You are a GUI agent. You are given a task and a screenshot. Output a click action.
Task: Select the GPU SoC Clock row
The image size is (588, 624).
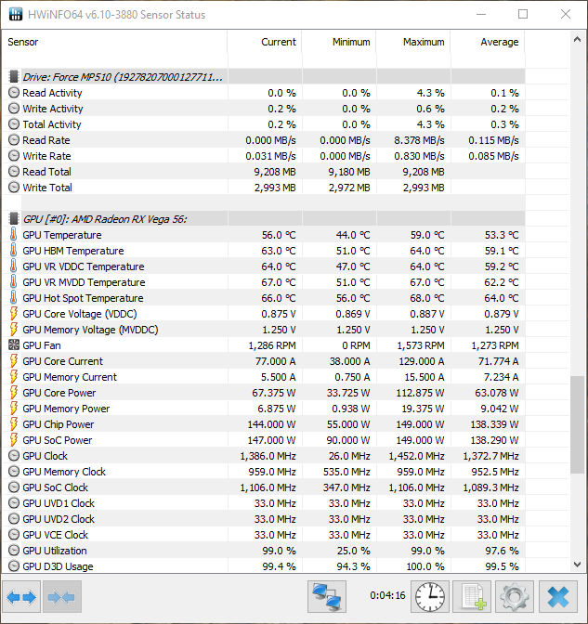tap(264, 487)
